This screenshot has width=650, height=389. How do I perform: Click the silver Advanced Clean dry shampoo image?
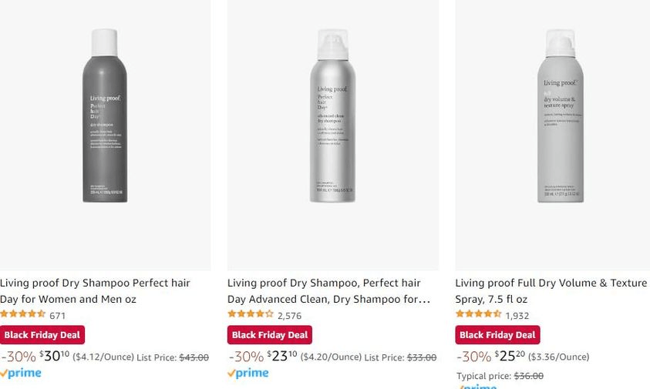click(332, 116)
